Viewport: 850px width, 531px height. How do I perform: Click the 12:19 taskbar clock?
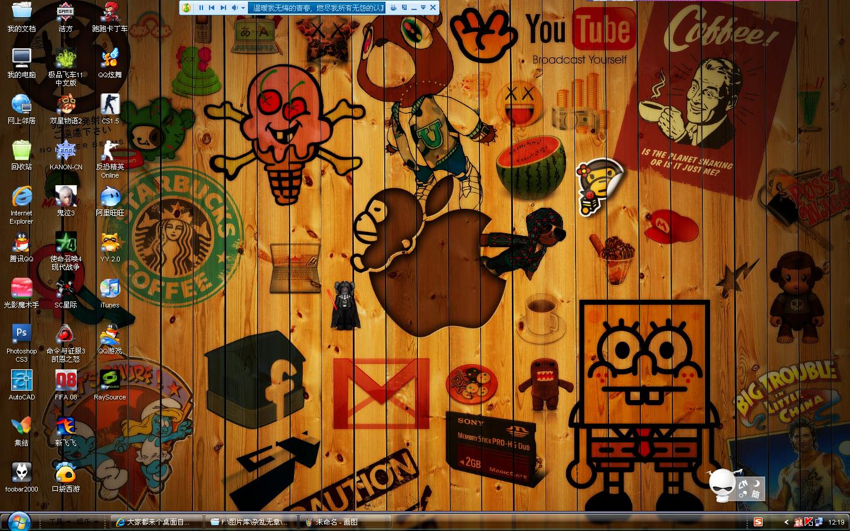pyautogui.click(x=836, y=522)
